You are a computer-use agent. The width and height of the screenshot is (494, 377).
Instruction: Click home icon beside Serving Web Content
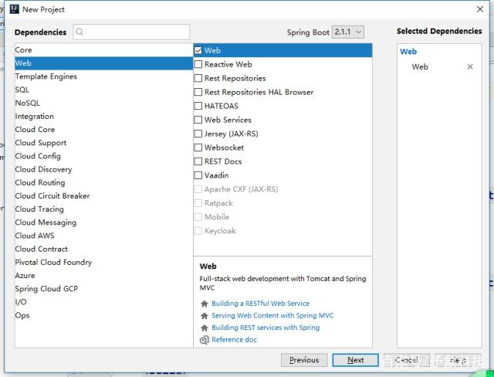204,315
